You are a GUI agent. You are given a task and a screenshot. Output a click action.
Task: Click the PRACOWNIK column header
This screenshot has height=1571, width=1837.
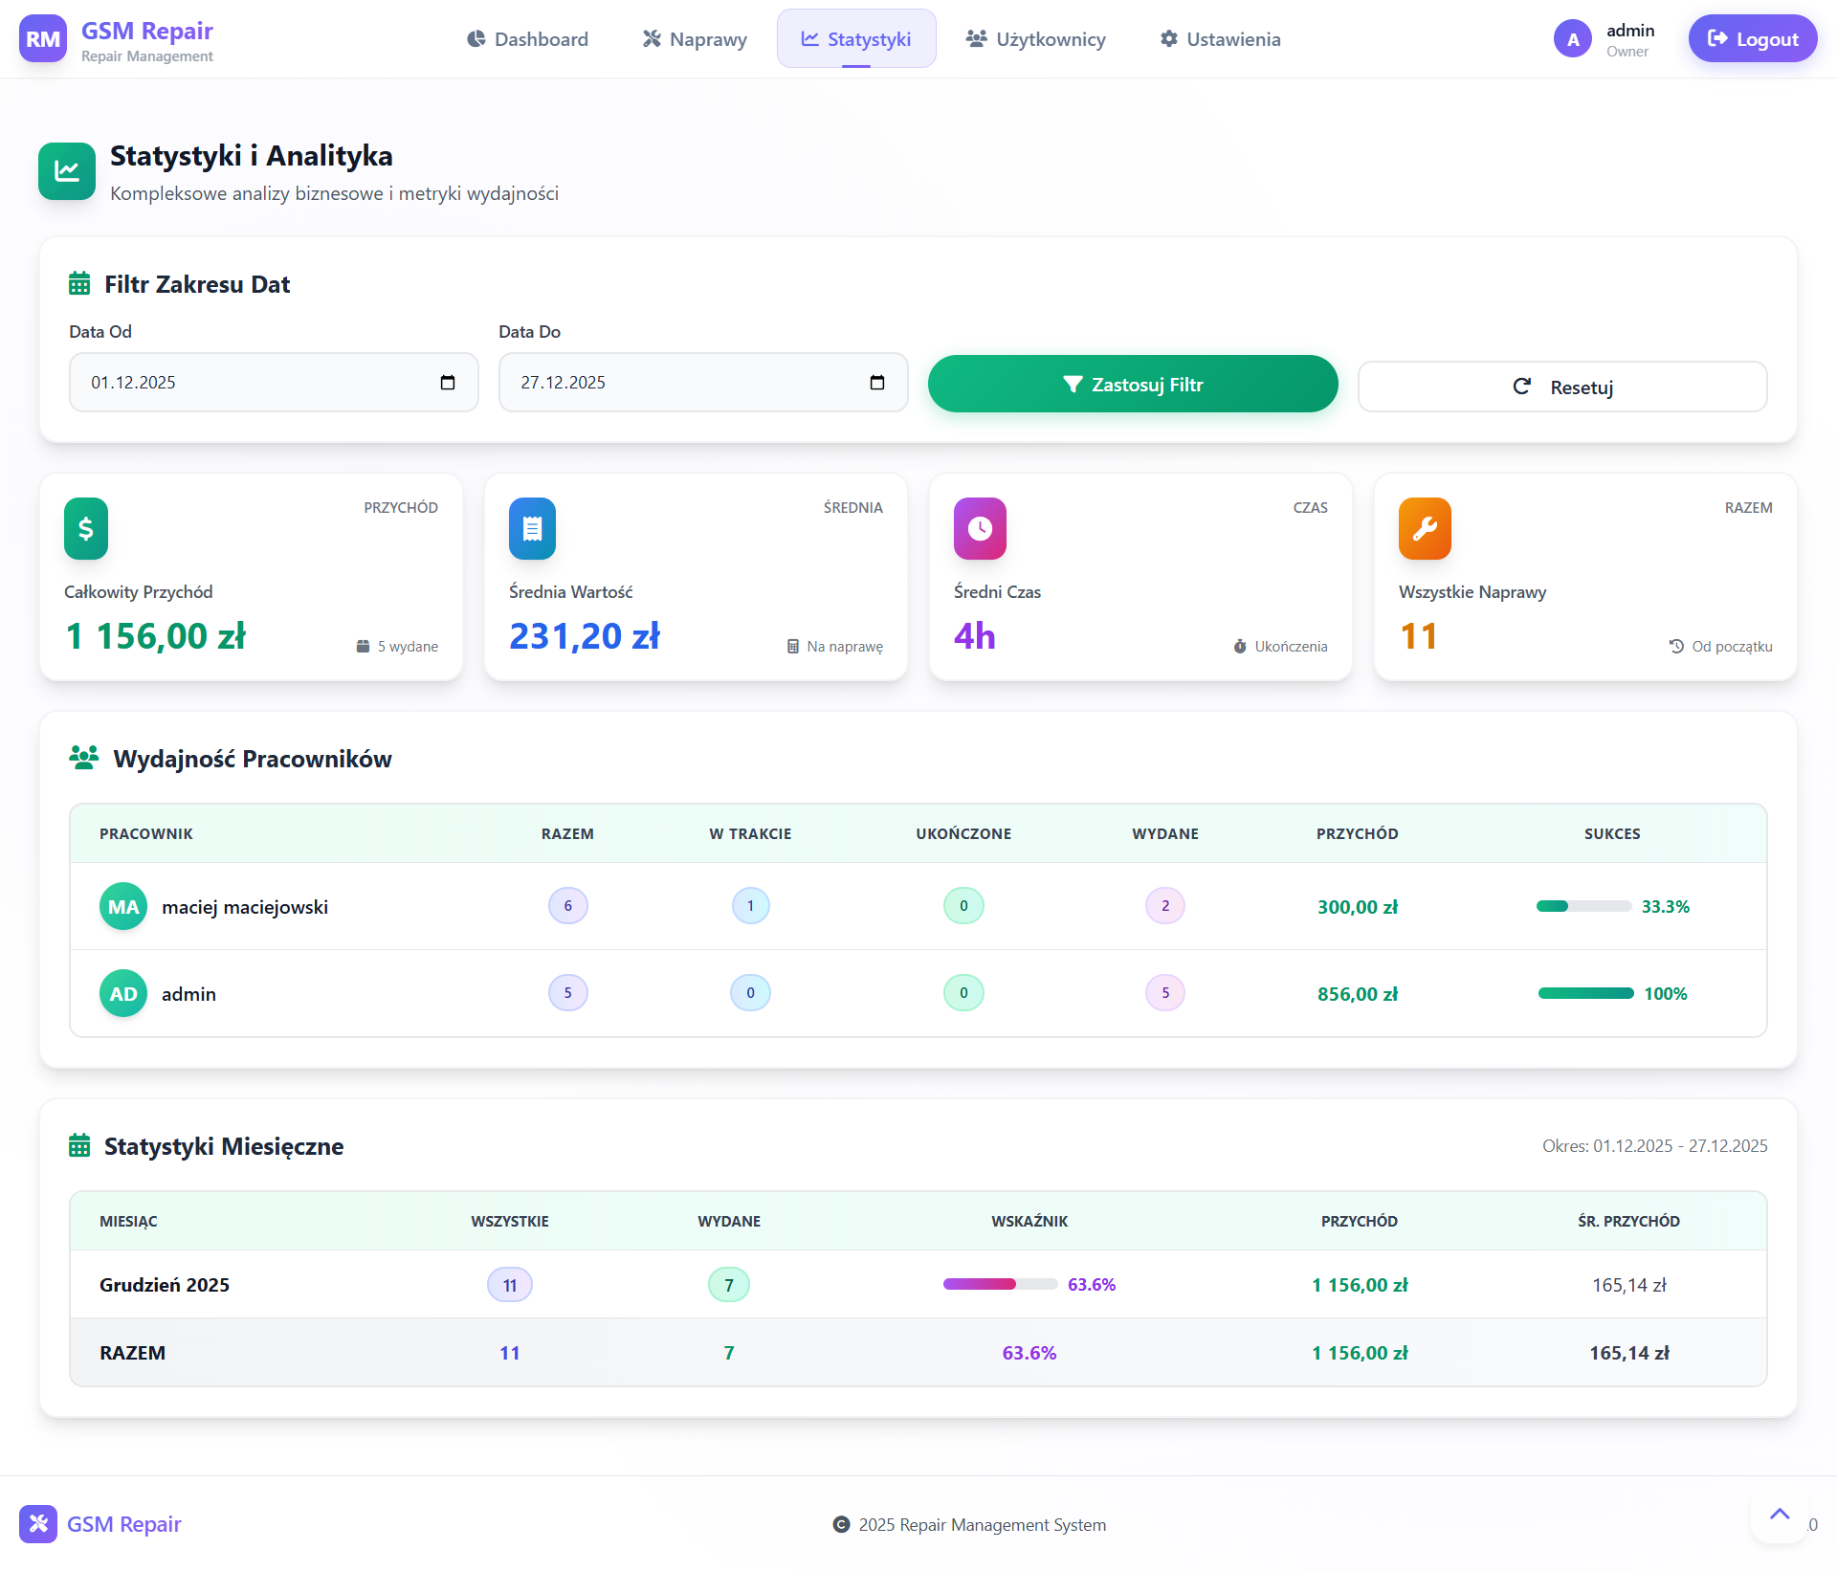click(146, 834)
